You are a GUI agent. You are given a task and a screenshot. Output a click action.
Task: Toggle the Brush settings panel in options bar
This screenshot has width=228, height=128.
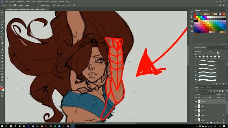(x=15, y=5)
